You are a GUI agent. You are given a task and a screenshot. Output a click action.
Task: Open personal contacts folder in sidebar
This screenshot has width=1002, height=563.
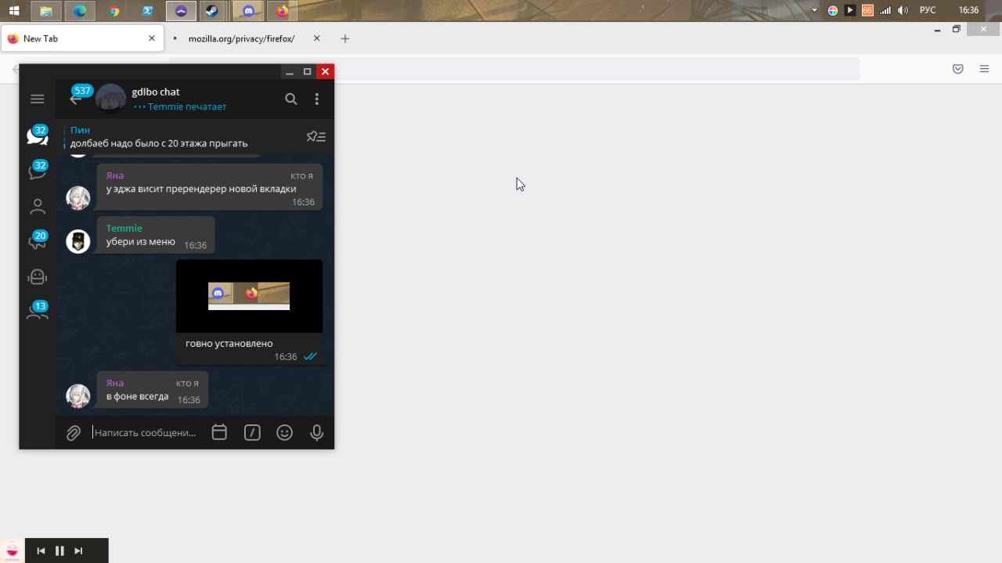(37, 207)
